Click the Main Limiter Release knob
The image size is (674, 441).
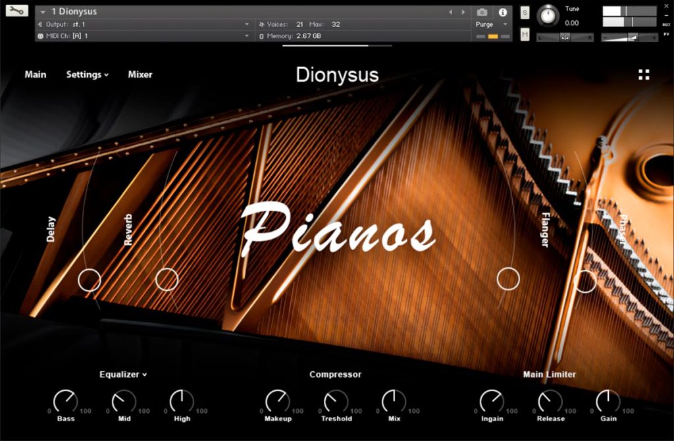click(550, 402)
